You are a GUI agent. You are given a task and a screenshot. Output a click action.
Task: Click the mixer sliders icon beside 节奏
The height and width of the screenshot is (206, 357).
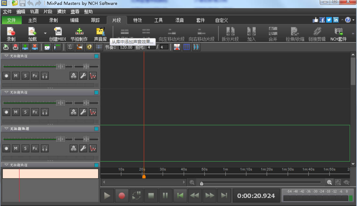99,47
